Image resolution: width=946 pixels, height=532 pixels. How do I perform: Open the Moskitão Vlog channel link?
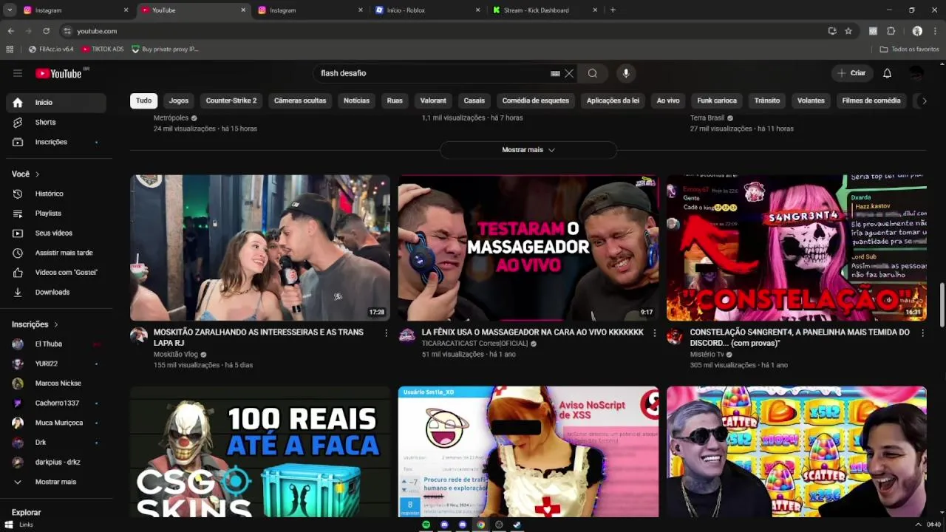coord(176,355)
